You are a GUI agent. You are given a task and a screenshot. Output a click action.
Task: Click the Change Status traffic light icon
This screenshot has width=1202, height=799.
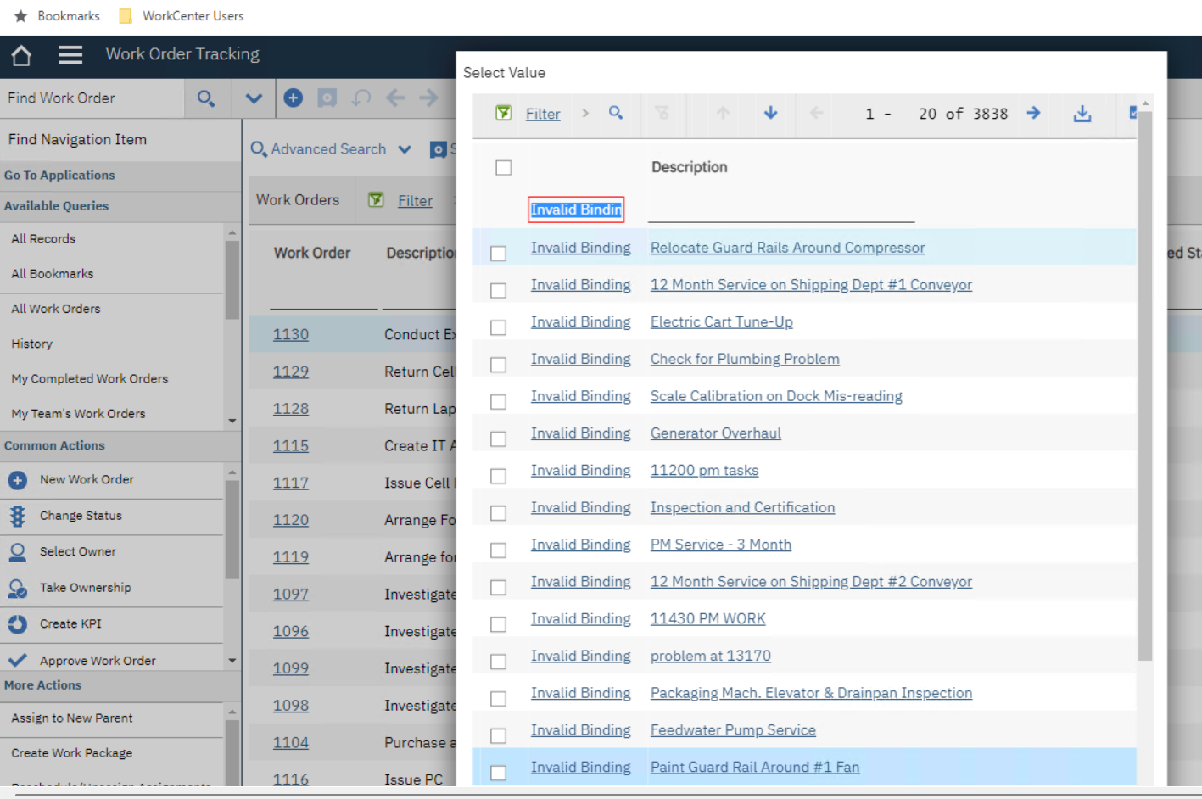click(x=17, y=516)
